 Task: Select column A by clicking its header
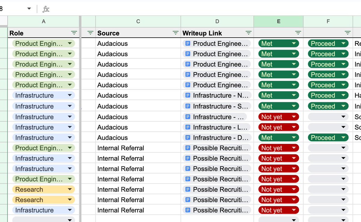(x=44, y=21)
